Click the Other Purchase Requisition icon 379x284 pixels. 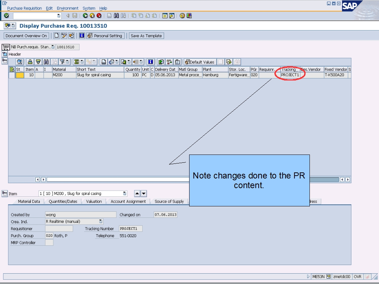71,36
